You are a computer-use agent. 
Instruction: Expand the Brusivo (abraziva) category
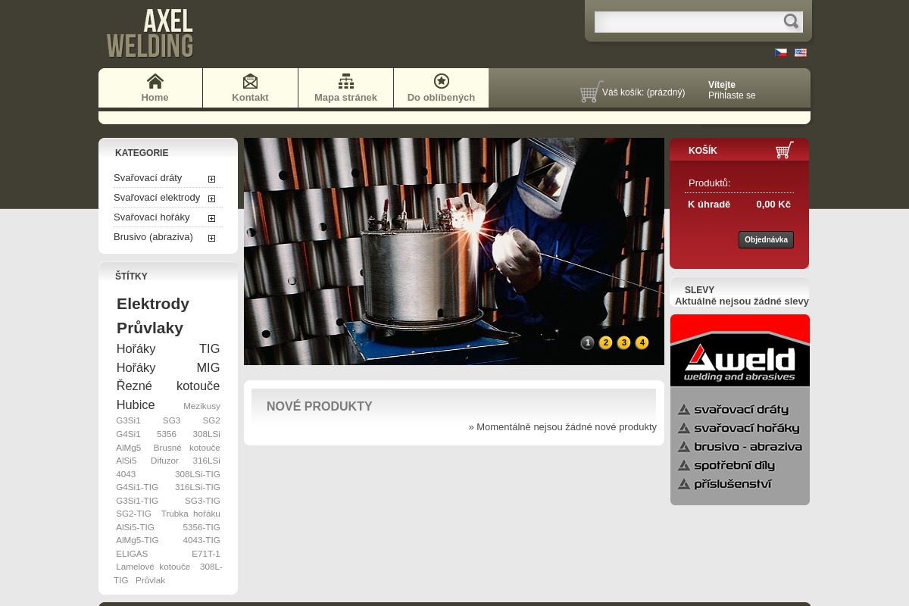211,238
